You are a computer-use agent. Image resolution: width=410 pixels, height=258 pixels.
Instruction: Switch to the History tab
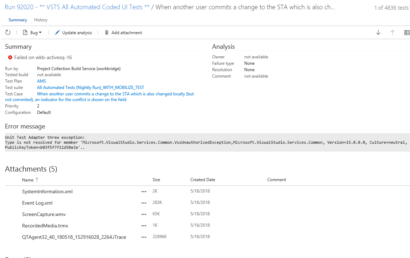[x=40, y=20]
